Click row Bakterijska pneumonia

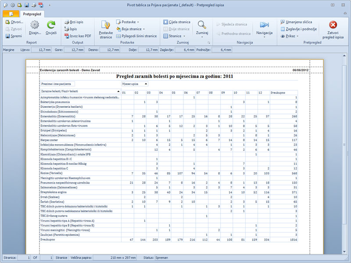(x=169, y=102)
